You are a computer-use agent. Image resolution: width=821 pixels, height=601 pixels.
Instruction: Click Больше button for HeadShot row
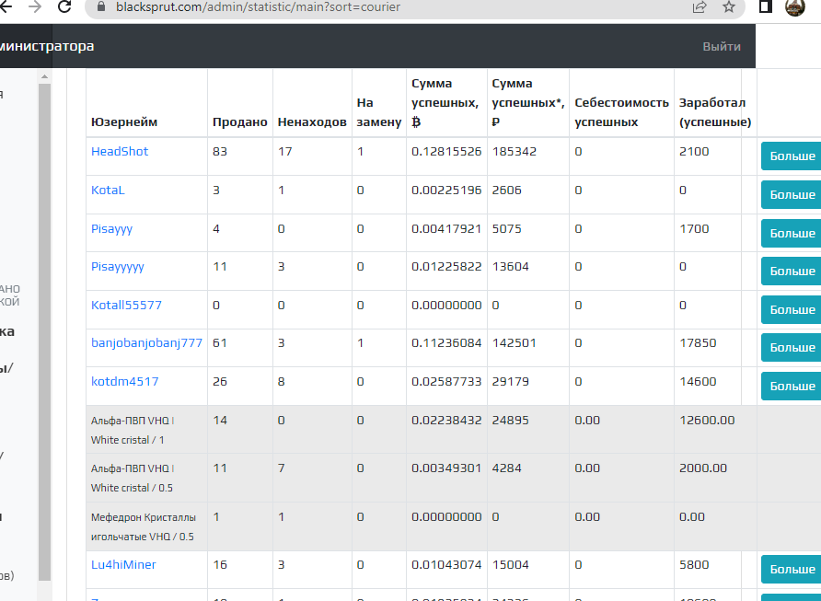pyautogui.click(x=792, y=156)
